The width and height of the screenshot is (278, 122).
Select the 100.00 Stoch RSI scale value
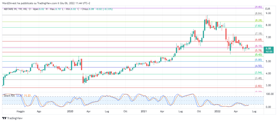269,94
